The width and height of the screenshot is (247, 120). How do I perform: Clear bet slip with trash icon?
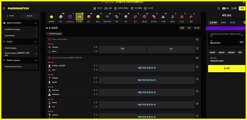[x=244, y=23]
